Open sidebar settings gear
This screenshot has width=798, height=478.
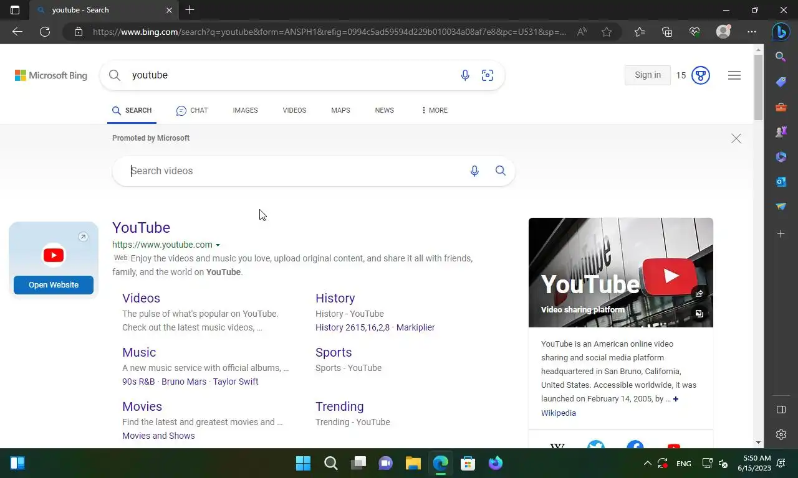pos(781,434)
